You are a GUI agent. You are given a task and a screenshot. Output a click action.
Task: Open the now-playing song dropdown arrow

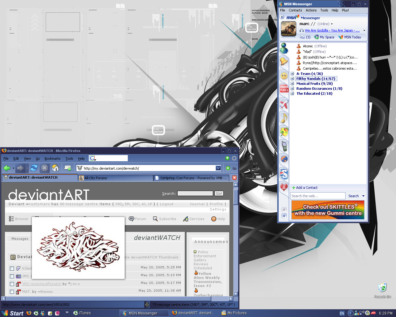pyautogui.click(x=364, y=31)
